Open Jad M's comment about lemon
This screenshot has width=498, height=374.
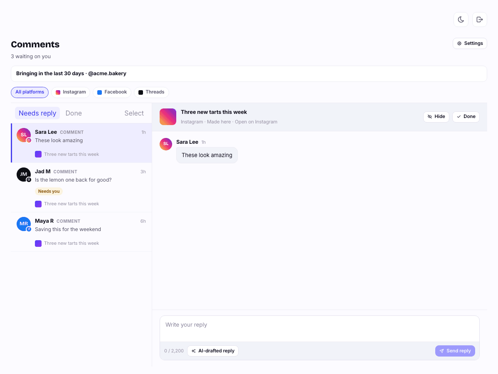[x=81, y=187]
